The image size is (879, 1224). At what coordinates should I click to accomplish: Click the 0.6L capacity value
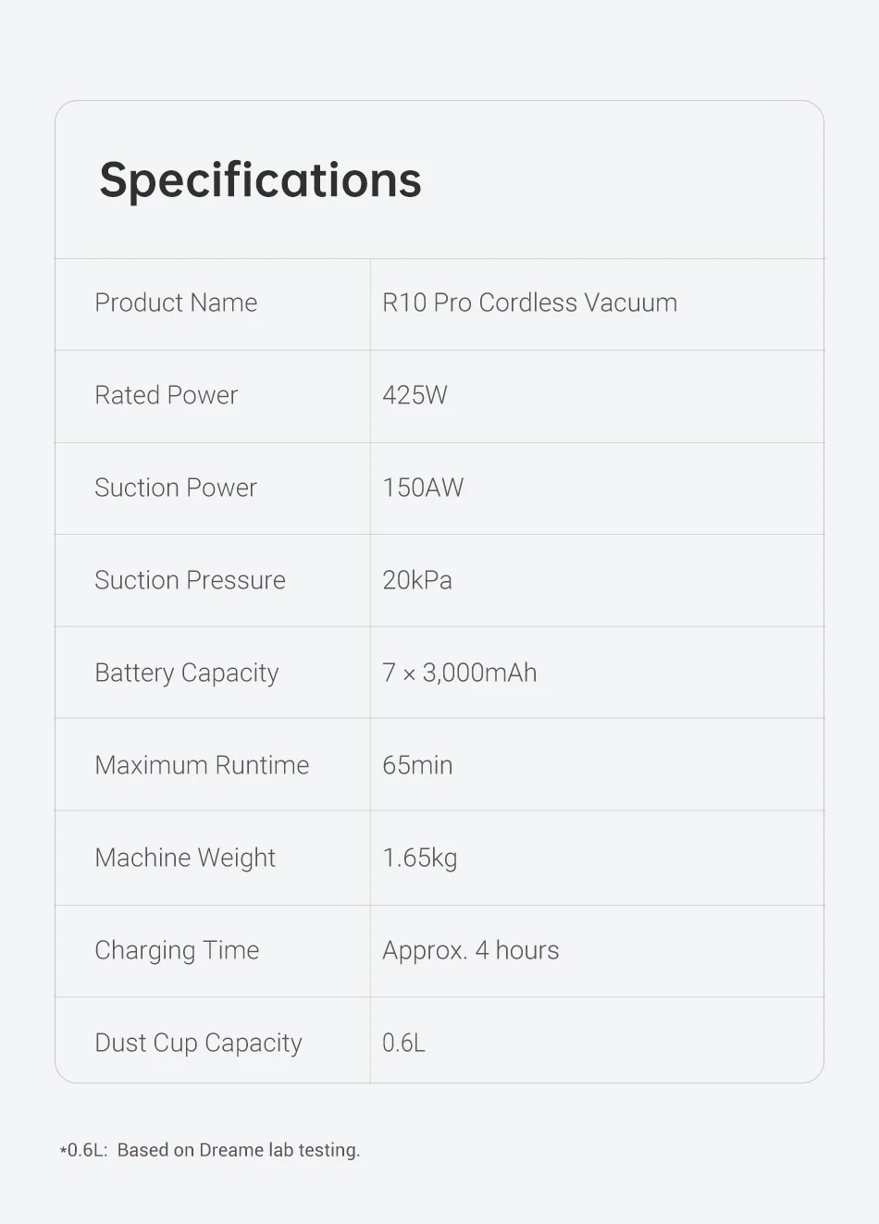pyautogui.click(x=403, y=1043)
